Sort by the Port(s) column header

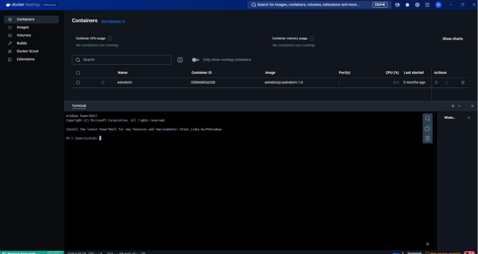coord(344,73)
